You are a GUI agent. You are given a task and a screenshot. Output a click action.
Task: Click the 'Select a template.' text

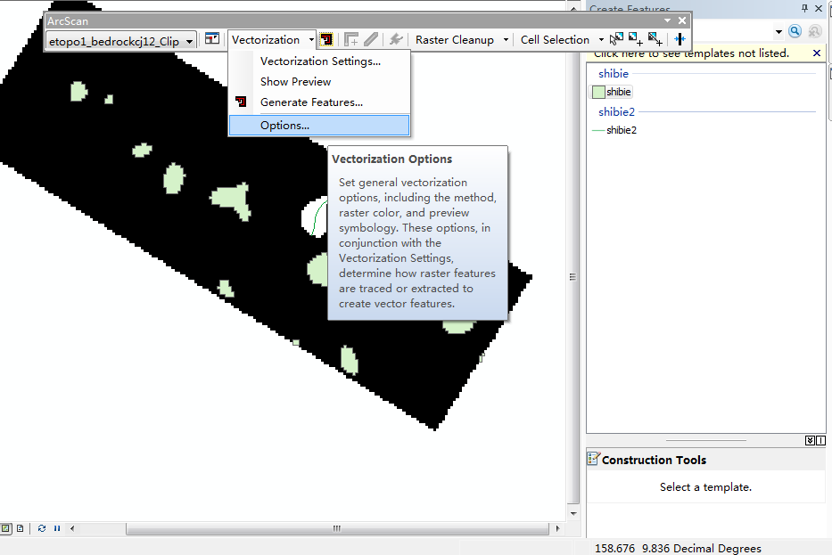point(705,487)
